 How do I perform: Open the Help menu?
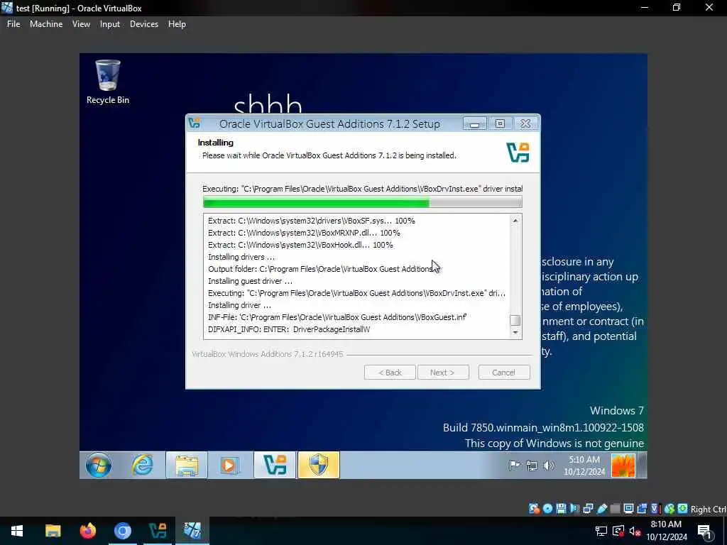(177, 24)
